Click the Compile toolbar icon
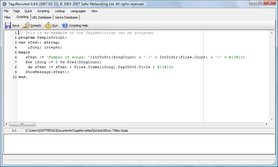 (26, 25)
